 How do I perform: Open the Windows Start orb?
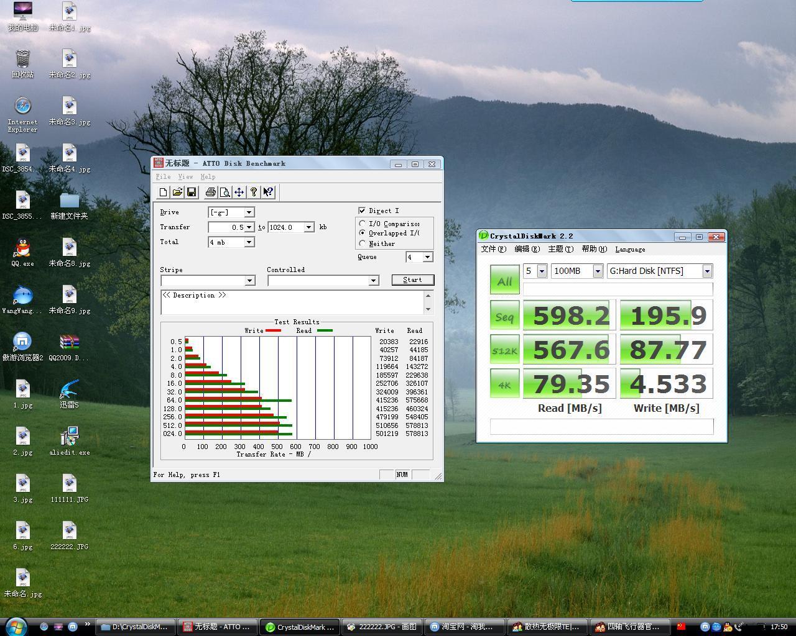point(16,626)
